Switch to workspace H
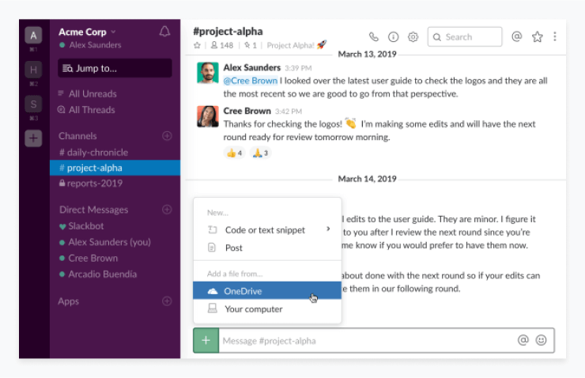585x378 pixels. tap(33, 70)
